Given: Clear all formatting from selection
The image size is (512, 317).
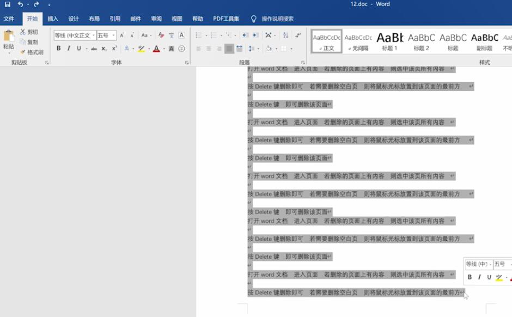Looking at the screenshot, I should pyautogui.click(x=161, y=35).
